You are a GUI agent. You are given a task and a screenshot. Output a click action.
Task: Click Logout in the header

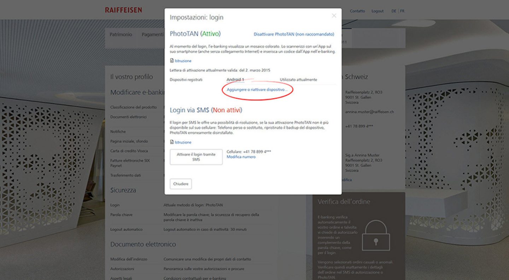(x=378, y=11)
